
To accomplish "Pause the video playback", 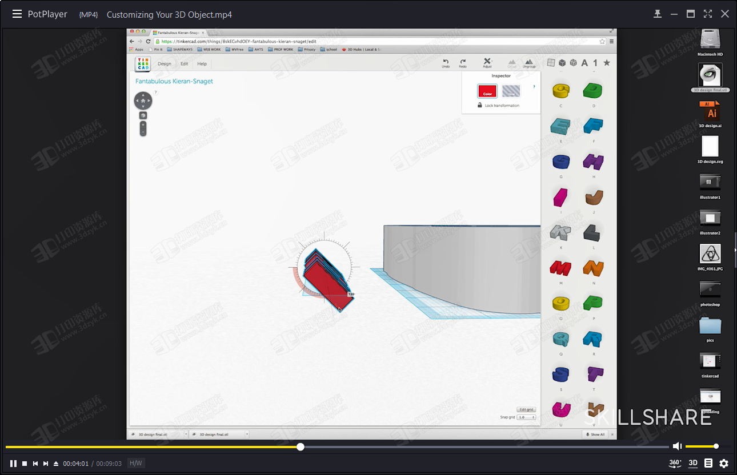I will click(x=13, y=464).
